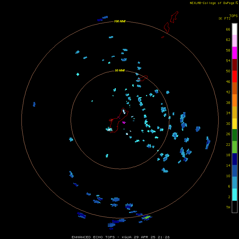Click the legend value '10'
The width and height of the screenshot is (239, 239).
tap(228, 176)
